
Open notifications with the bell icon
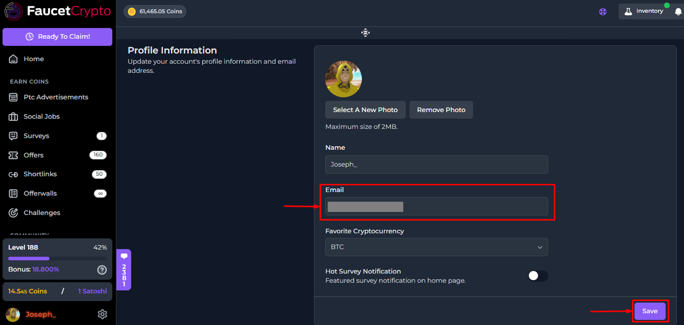(678, 12)
